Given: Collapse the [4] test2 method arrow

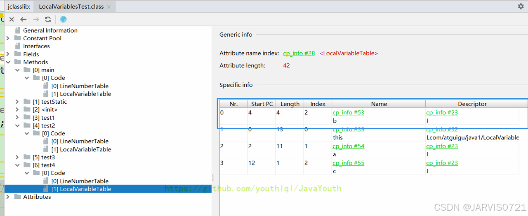Looking at the screenshot, I should click(17, 125).
